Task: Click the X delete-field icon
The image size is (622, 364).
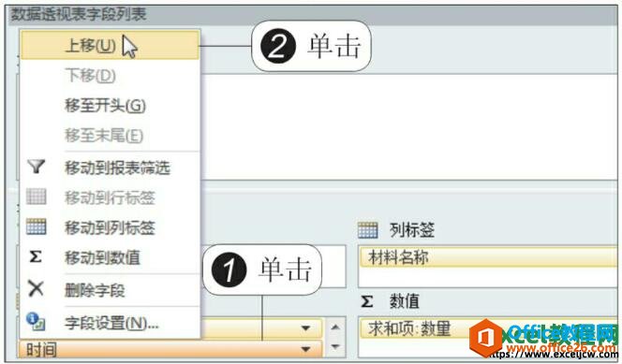Action: (36, 289)
